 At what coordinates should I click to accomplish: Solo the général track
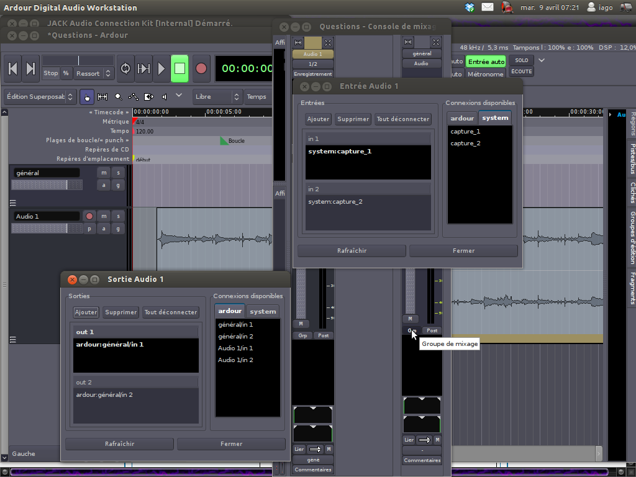tap(117, 173)
